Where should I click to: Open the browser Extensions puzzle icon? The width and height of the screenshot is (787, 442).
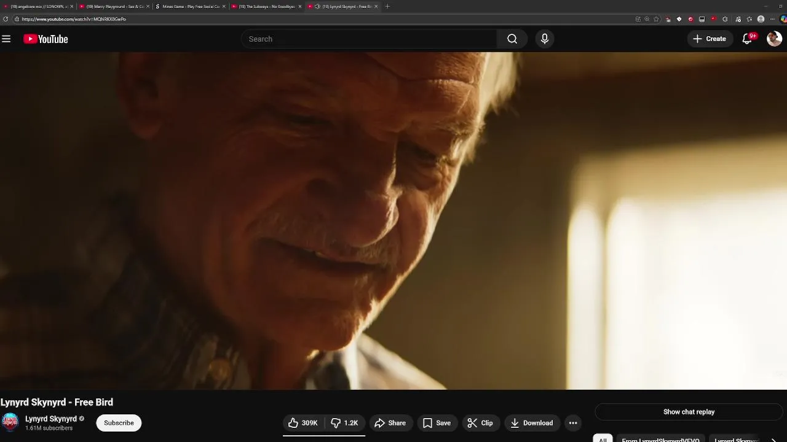(x=725, y=19)
